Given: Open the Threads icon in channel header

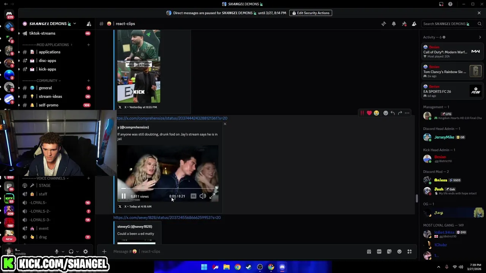Looking at the screenshot, I should click(x=383, y=24).
